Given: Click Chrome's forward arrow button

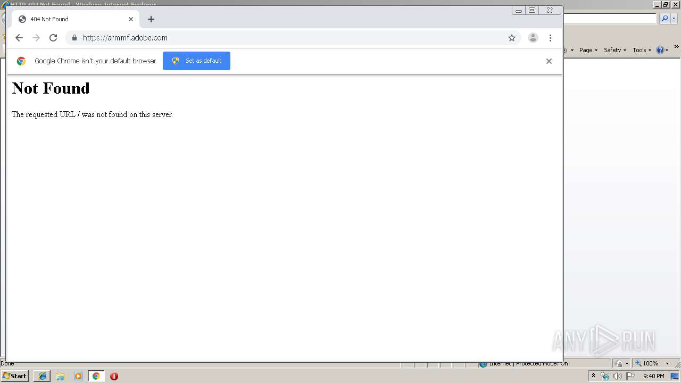Looking at the screenshot, I should [x=36, y=38].
